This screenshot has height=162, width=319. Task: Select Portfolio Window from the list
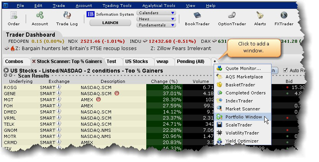pyautogui.click(x=244, y=117)
